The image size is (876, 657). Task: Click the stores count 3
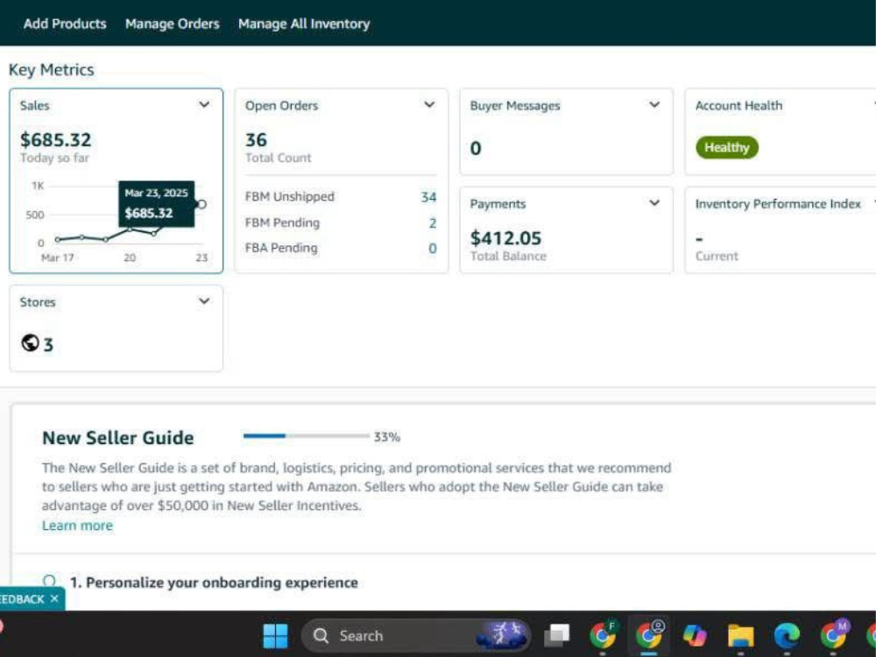click(48, 344)
